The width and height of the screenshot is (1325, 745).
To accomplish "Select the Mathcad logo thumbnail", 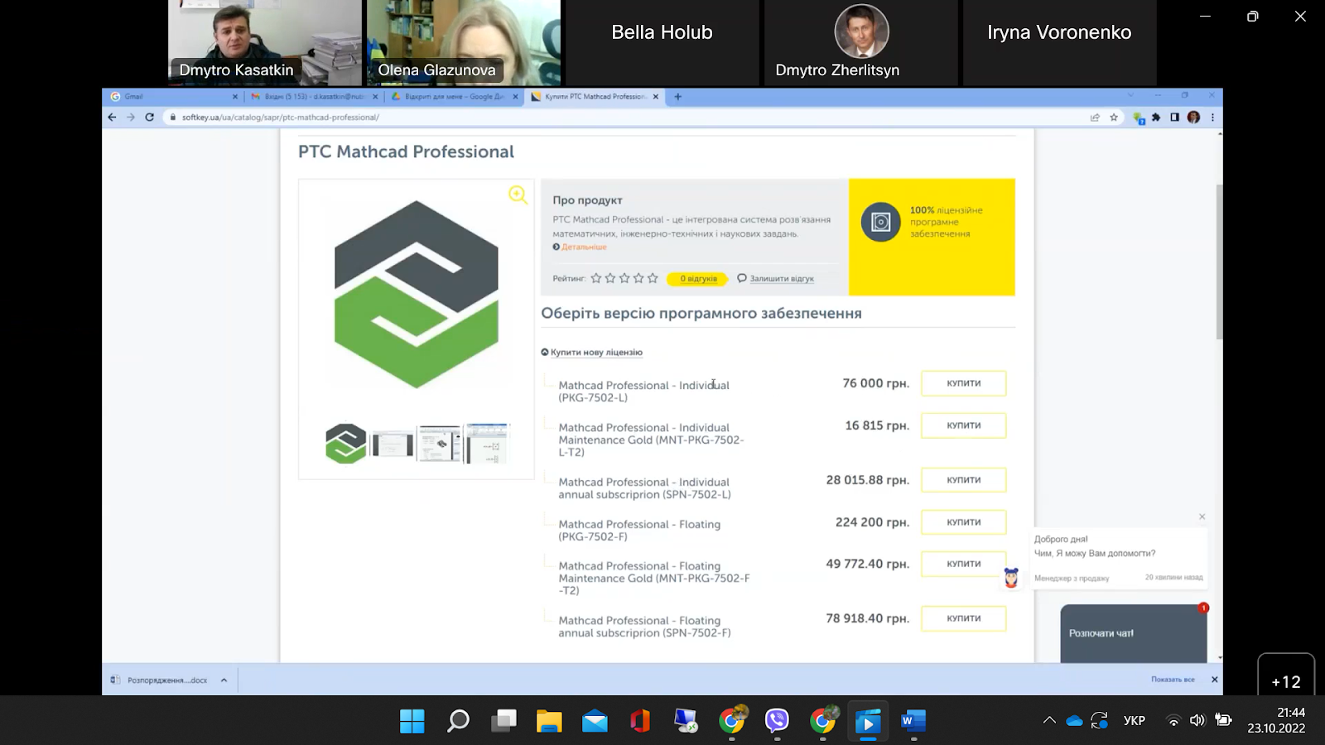I will pos(346,444).
